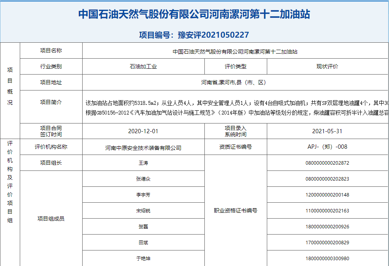Click team member name 宋绍锐
The height and width of the screenshot is (266, 389).
(x=143, y=210)
